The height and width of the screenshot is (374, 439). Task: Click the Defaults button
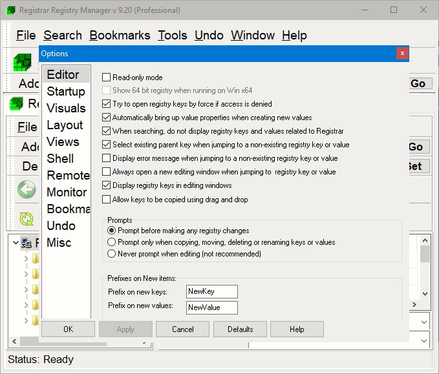pyautogui.click(x=240, y=329)
